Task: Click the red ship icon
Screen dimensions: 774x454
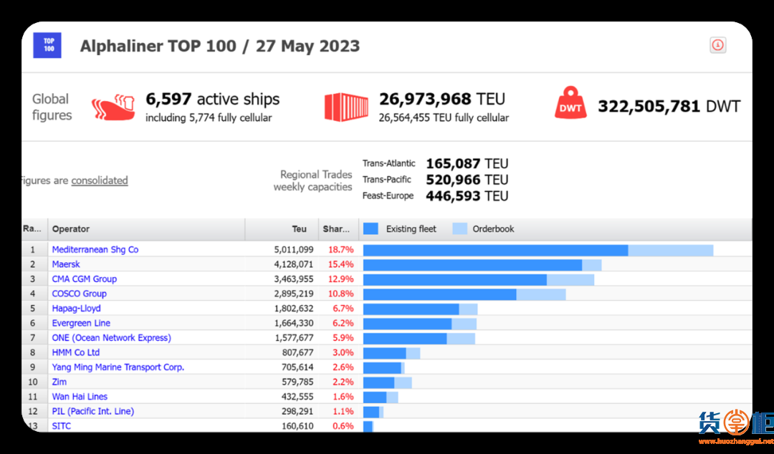Action: [113, 107]
